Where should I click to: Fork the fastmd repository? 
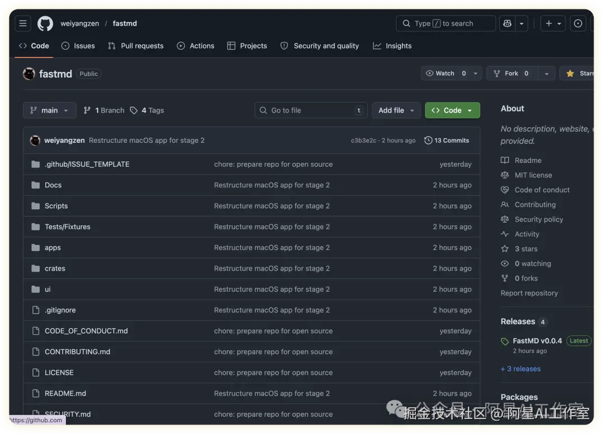(513, 74)
